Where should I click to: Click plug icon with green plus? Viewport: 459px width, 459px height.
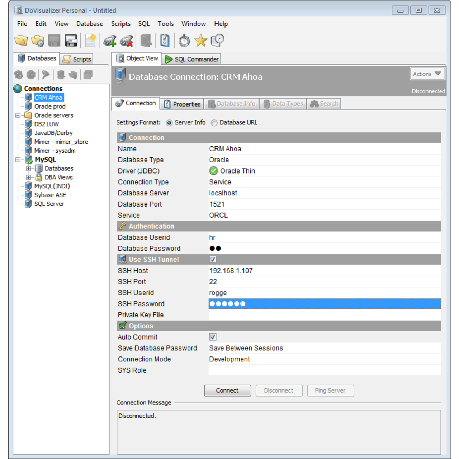110,41
